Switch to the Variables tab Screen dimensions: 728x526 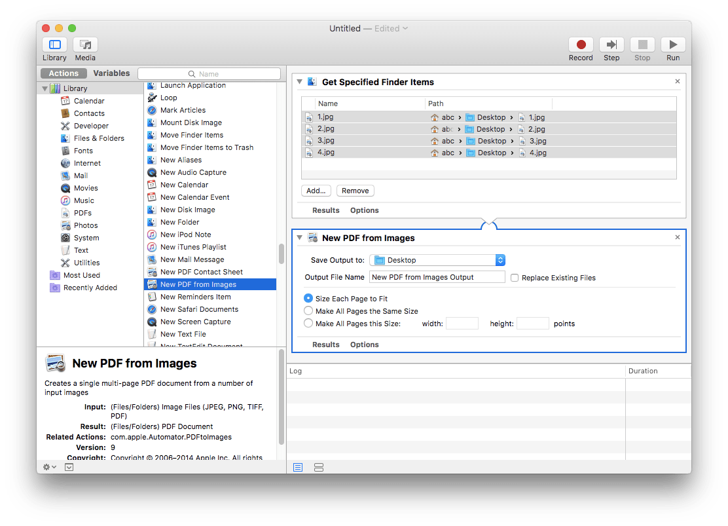[x=111, y=73]
